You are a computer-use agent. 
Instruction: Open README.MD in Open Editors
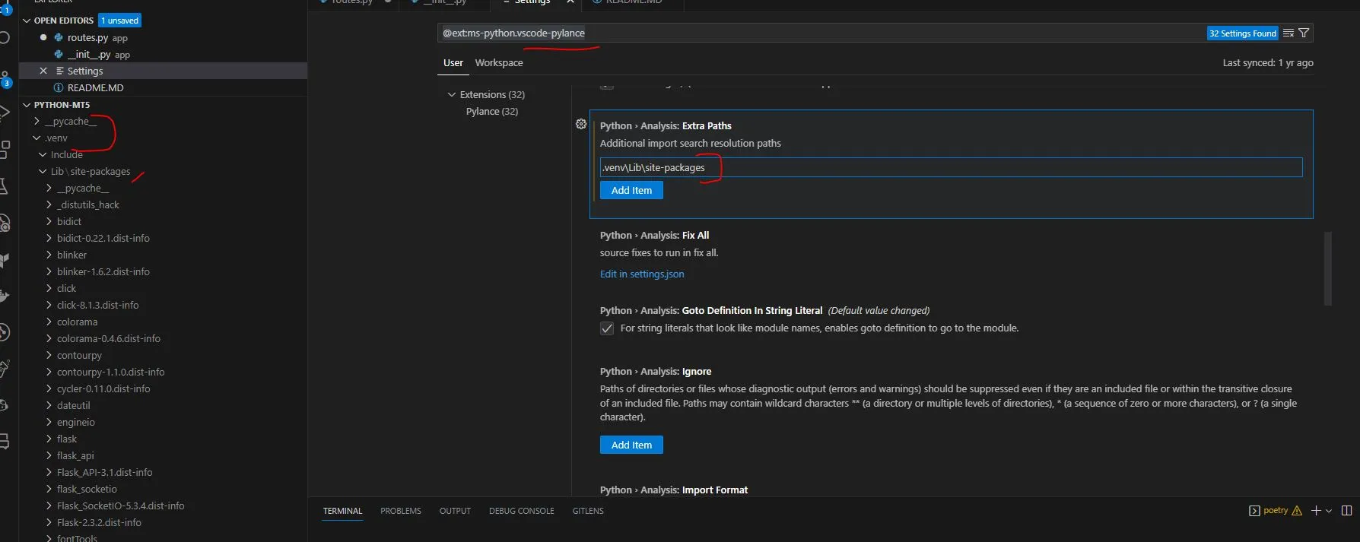95,87
